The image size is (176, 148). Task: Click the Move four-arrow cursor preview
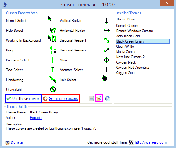click(x=106, y=60)
